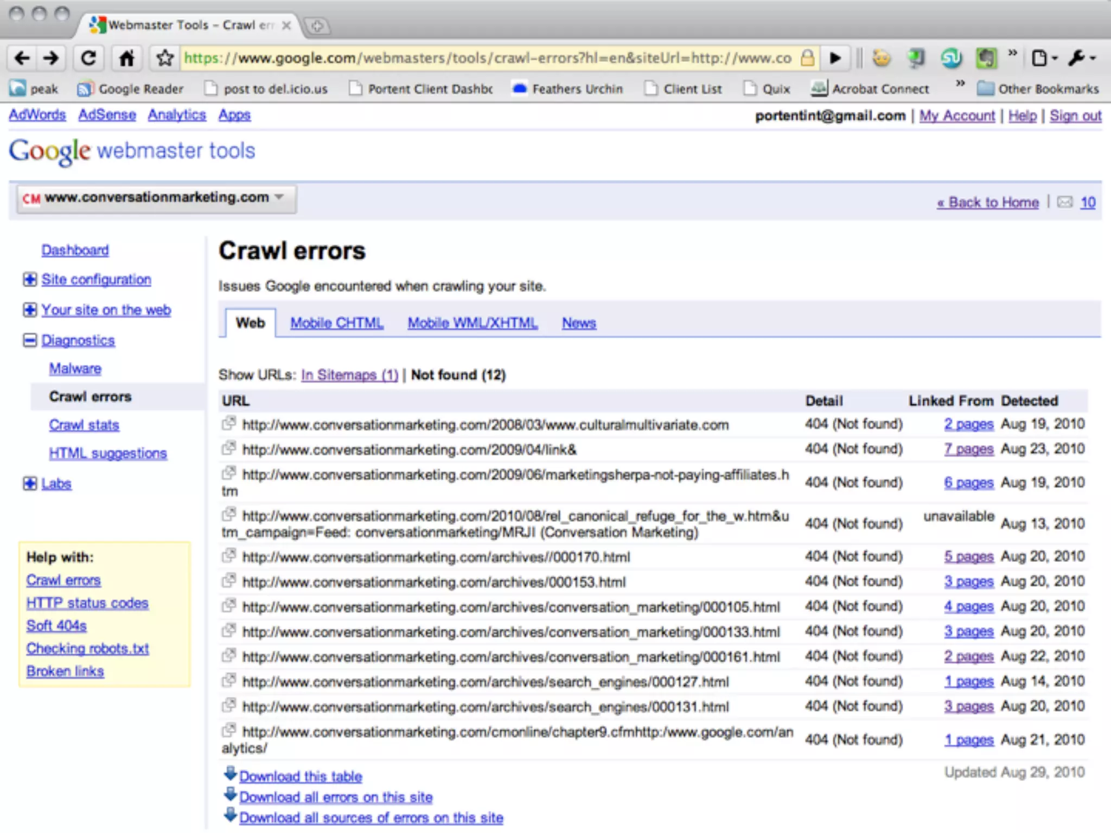The width and height of the screenshot is (1111, 833).
Task: Click the Download this table arrow icon
Action: [x=230, y=774]
